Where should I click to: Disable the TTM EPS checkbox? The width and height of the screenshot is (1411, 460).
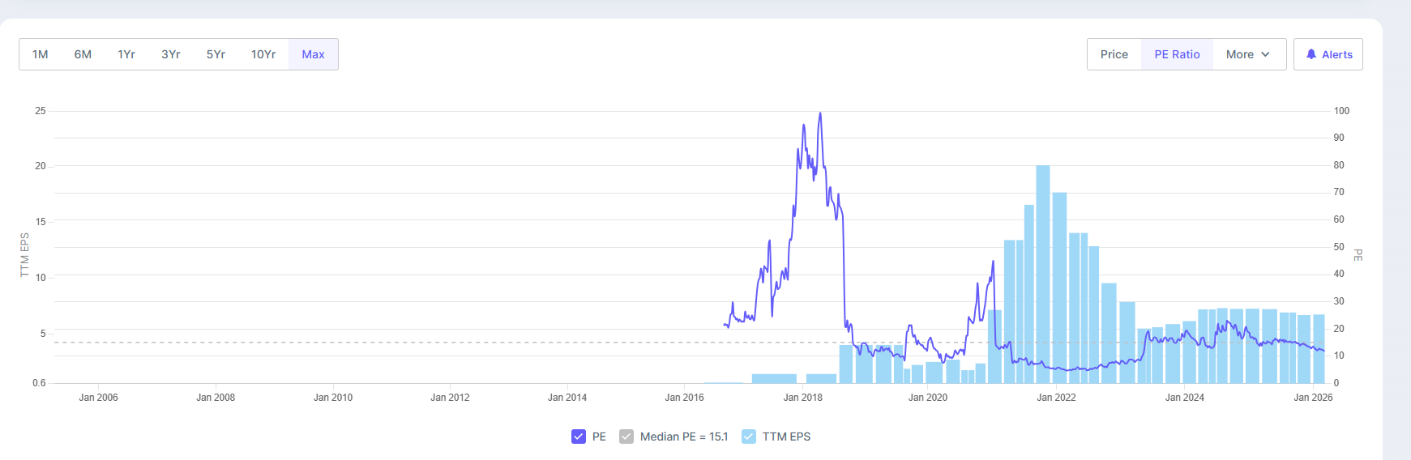[749, 437]
